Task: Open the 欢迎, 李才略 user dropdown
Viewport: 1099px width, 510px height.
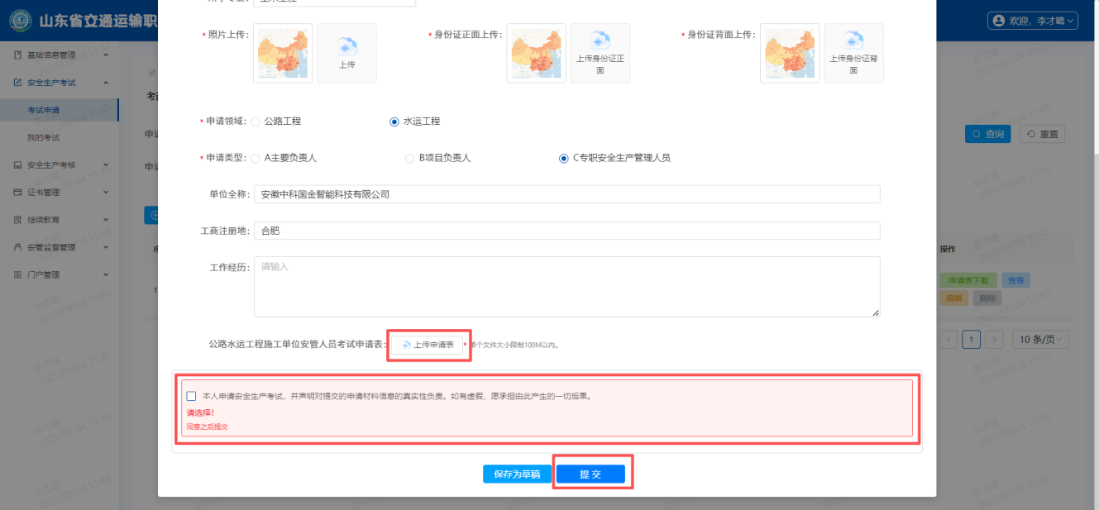Action: tap(1034, 20)
